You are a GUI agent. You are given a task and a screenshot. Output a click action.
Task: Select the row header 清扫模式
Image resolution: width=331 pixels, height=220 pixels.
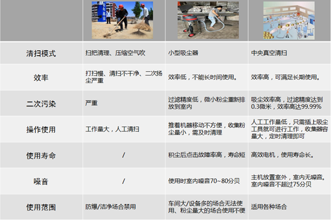[x=41, y=53]
